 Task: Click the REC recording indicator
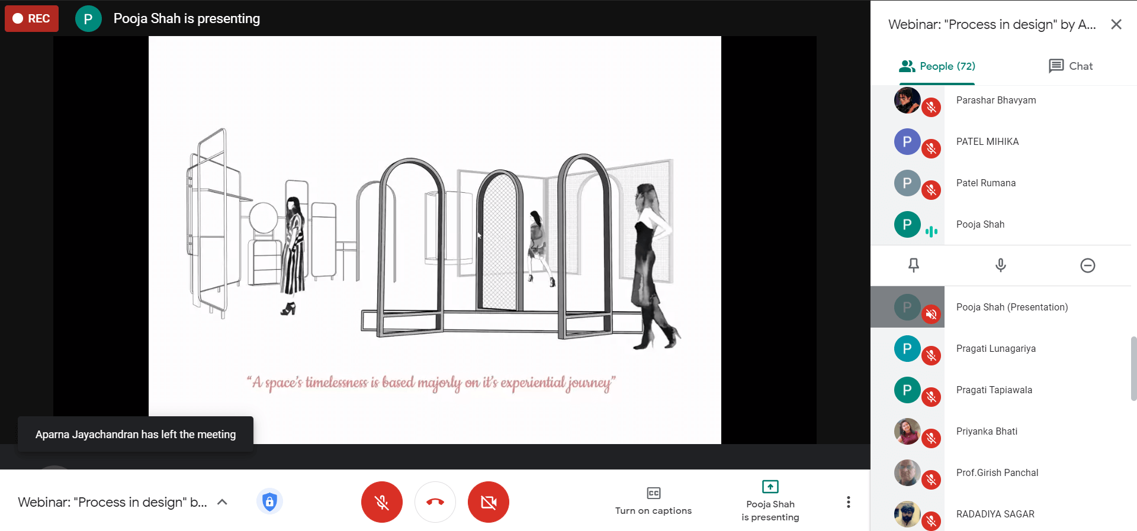click(x=32, y=18)
